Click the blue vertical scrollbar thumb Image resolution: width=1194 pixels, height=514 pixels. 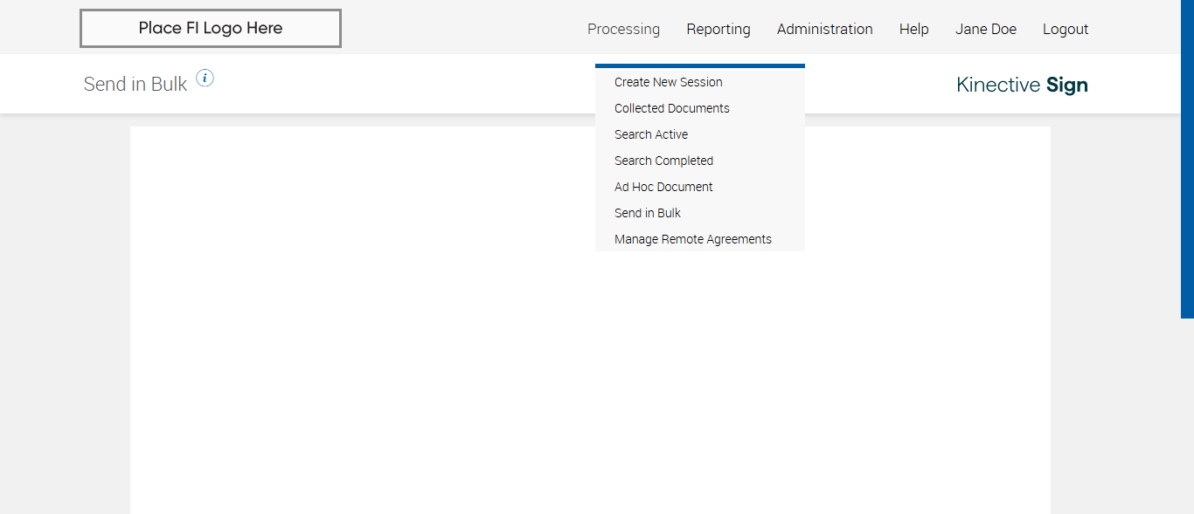(x=1187, y=157)
